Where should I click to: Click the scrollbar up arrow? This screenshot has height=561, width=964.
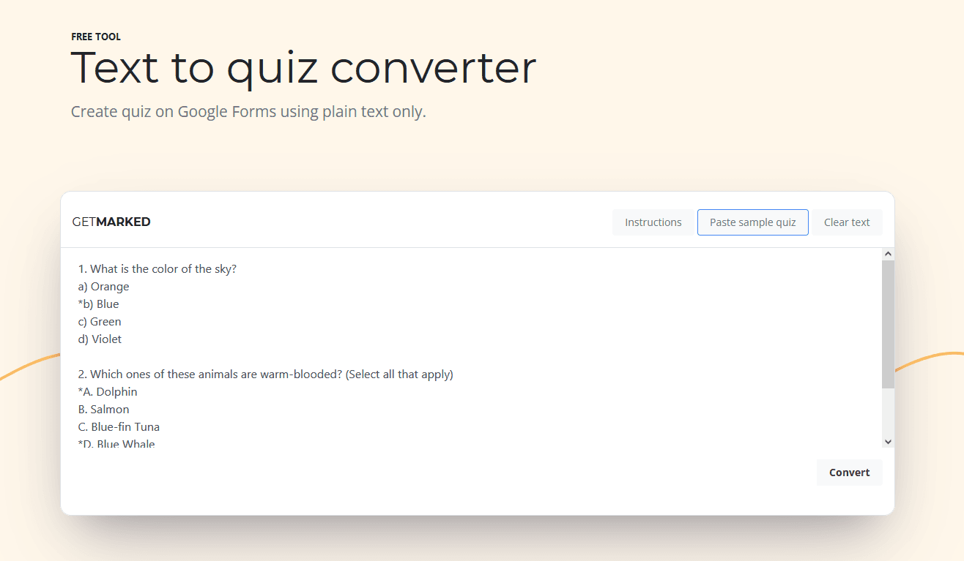tap(887, 252)
